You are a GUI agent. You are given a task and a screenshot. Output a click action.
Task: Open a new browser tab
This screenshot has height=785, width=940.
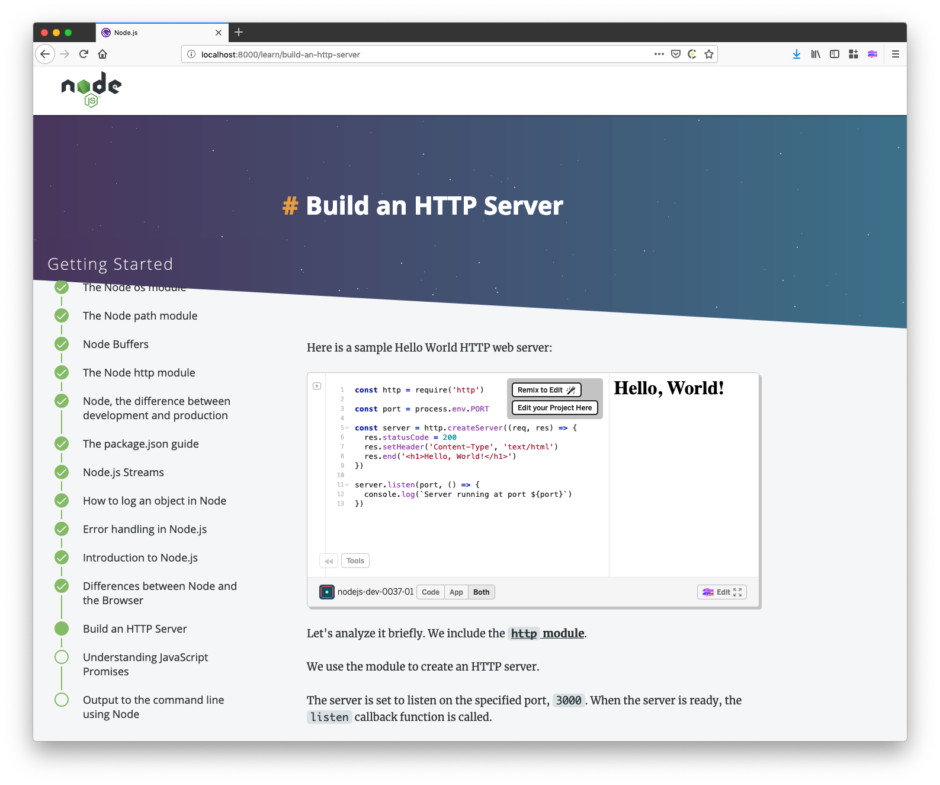(x=239, y=32)
